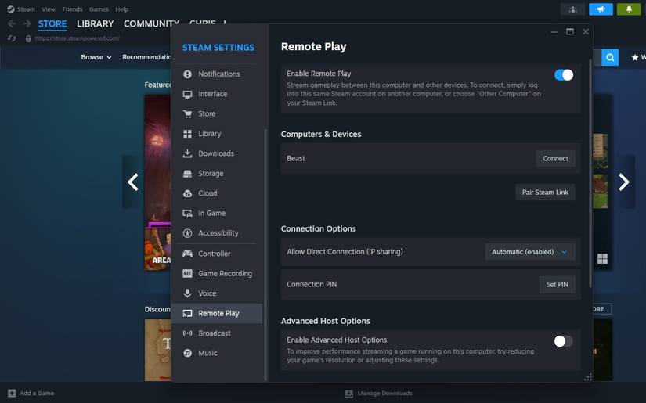This screenshot has width=646, height=403.
Task: Open Notifications settings via its alert icon
Action: (x=187, y=74)
